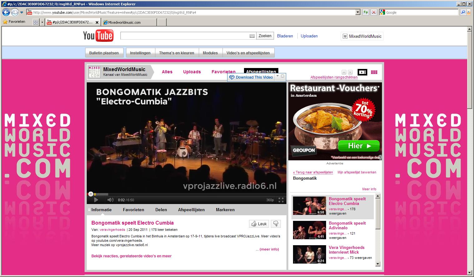Click the Leuk thumbs up button

point(259,224)
